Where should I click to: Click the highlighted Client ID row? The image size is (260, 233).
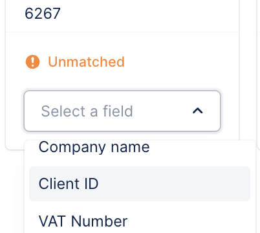(x=140, y=184)
